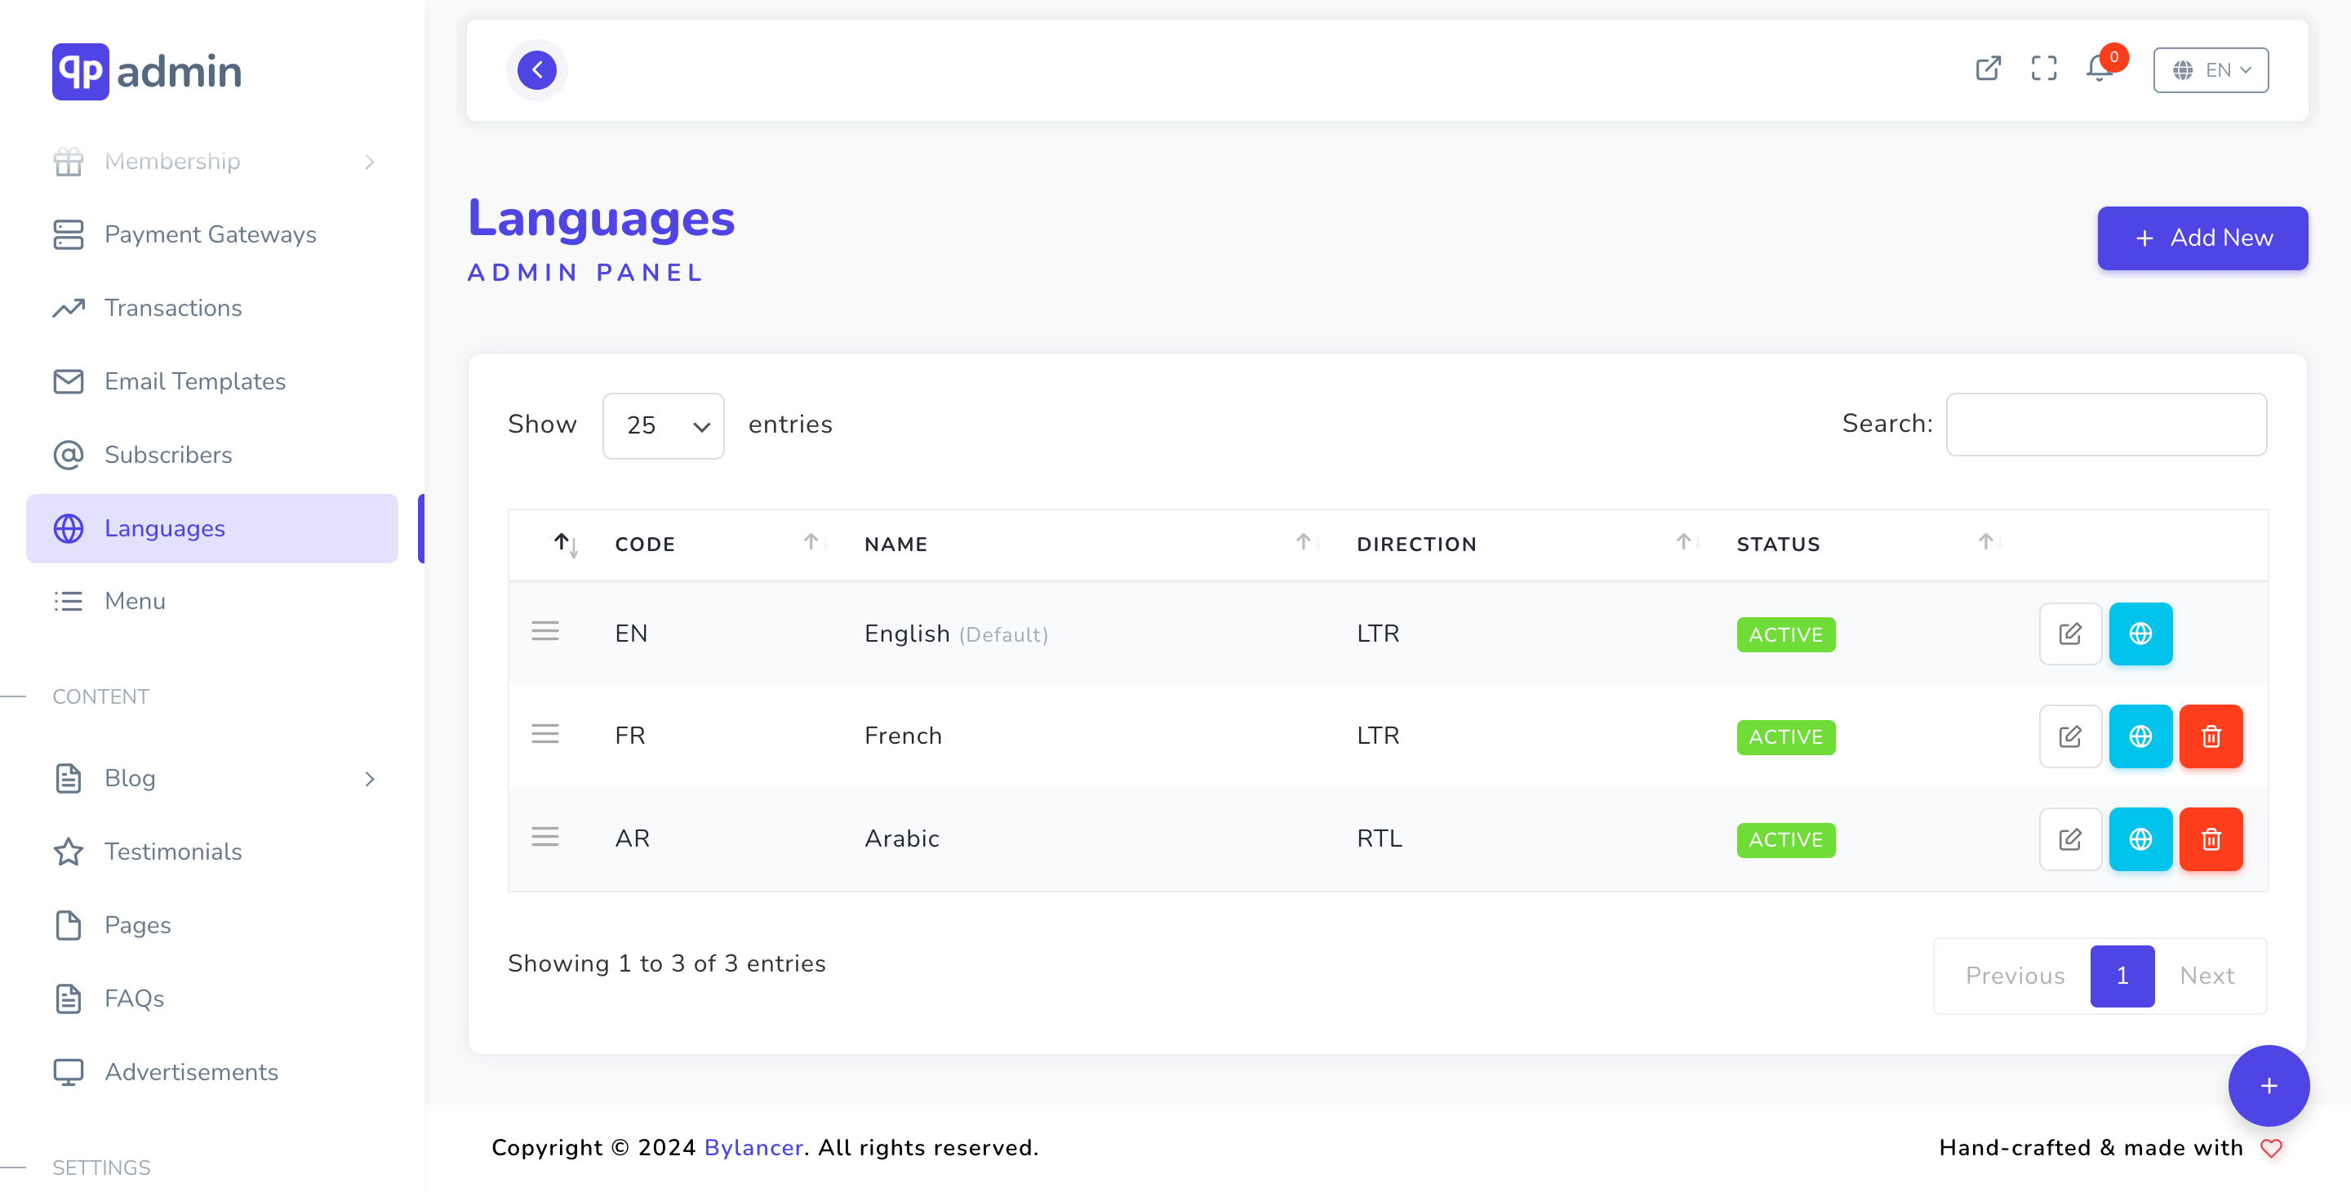This screenshot has width=2351, height=1192.
Task: Open Subscribers in sidebar
Action: click(211, 455)
